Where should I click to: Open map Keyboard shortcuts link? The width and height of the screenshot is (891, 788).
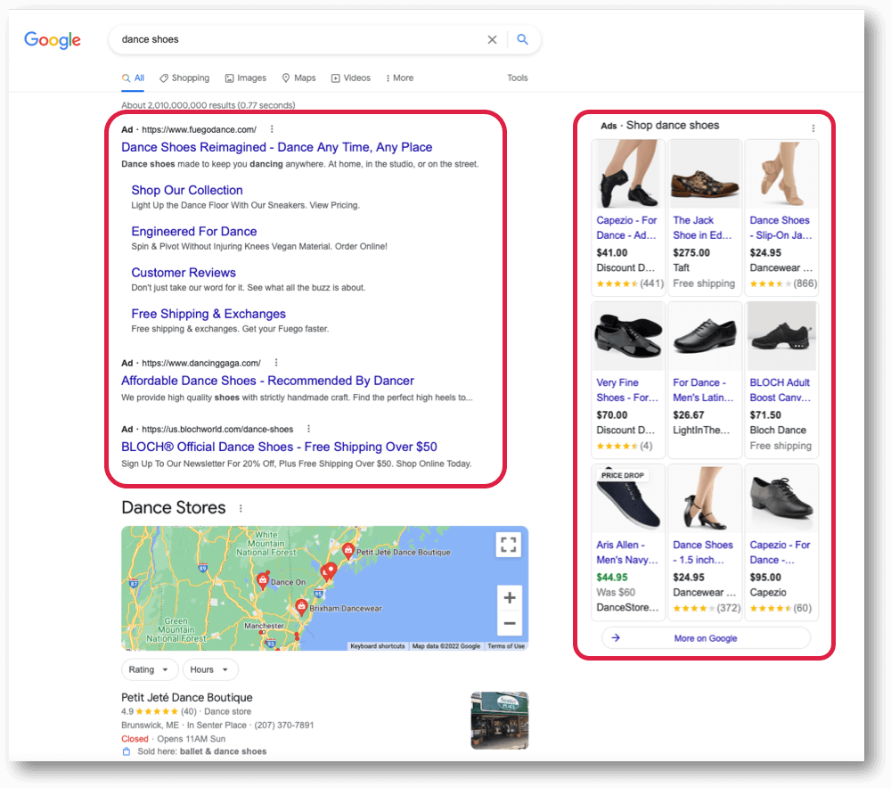click(x=377, y=646)
